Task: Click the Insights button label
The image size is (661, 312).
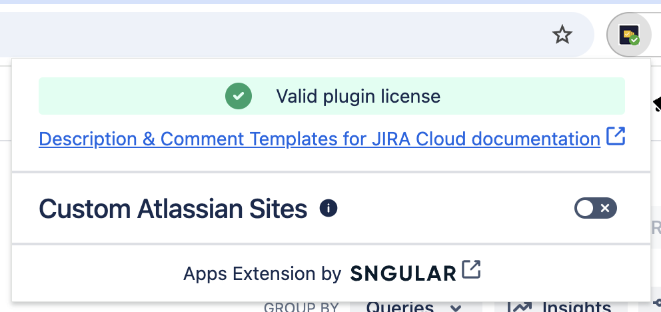Action: pos(576,307)
